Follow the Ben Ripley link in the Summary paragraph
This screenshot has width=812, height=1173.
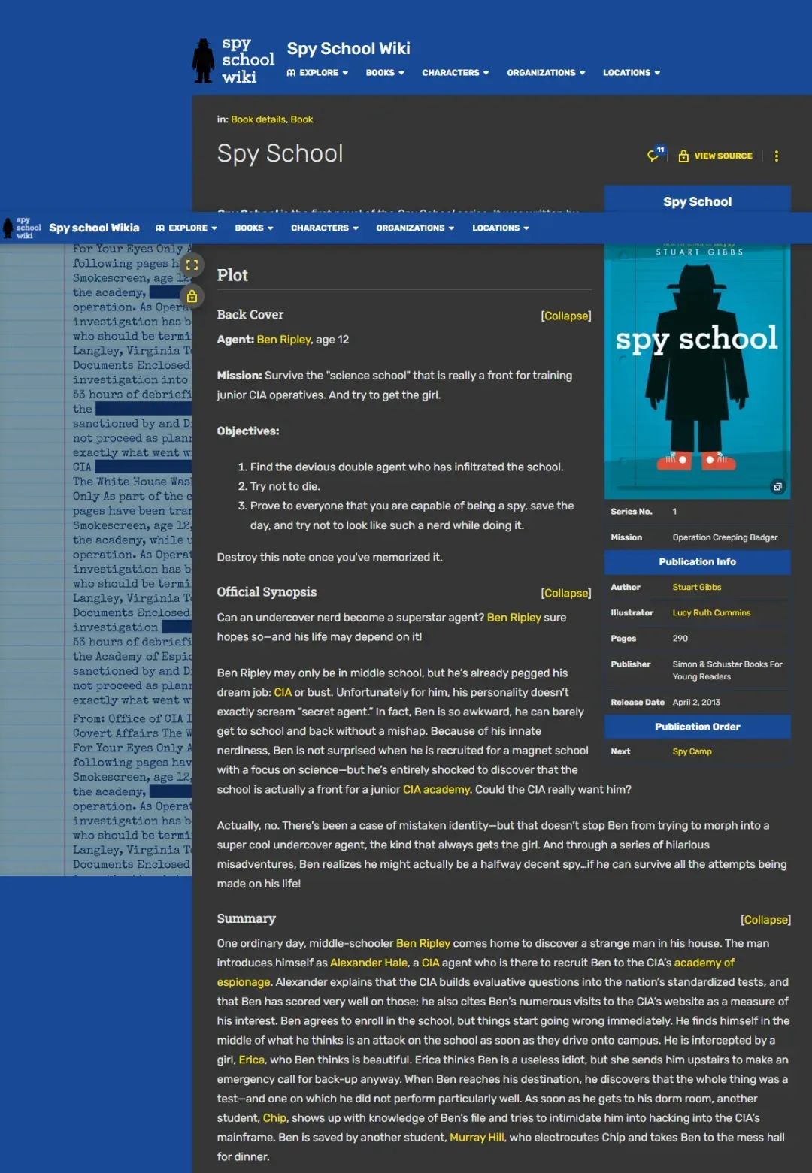click(423, 943)
